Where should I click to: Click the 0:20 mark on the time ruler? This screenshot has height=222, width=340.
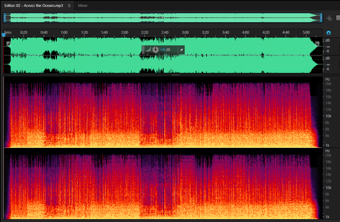[x=24, y=32]
